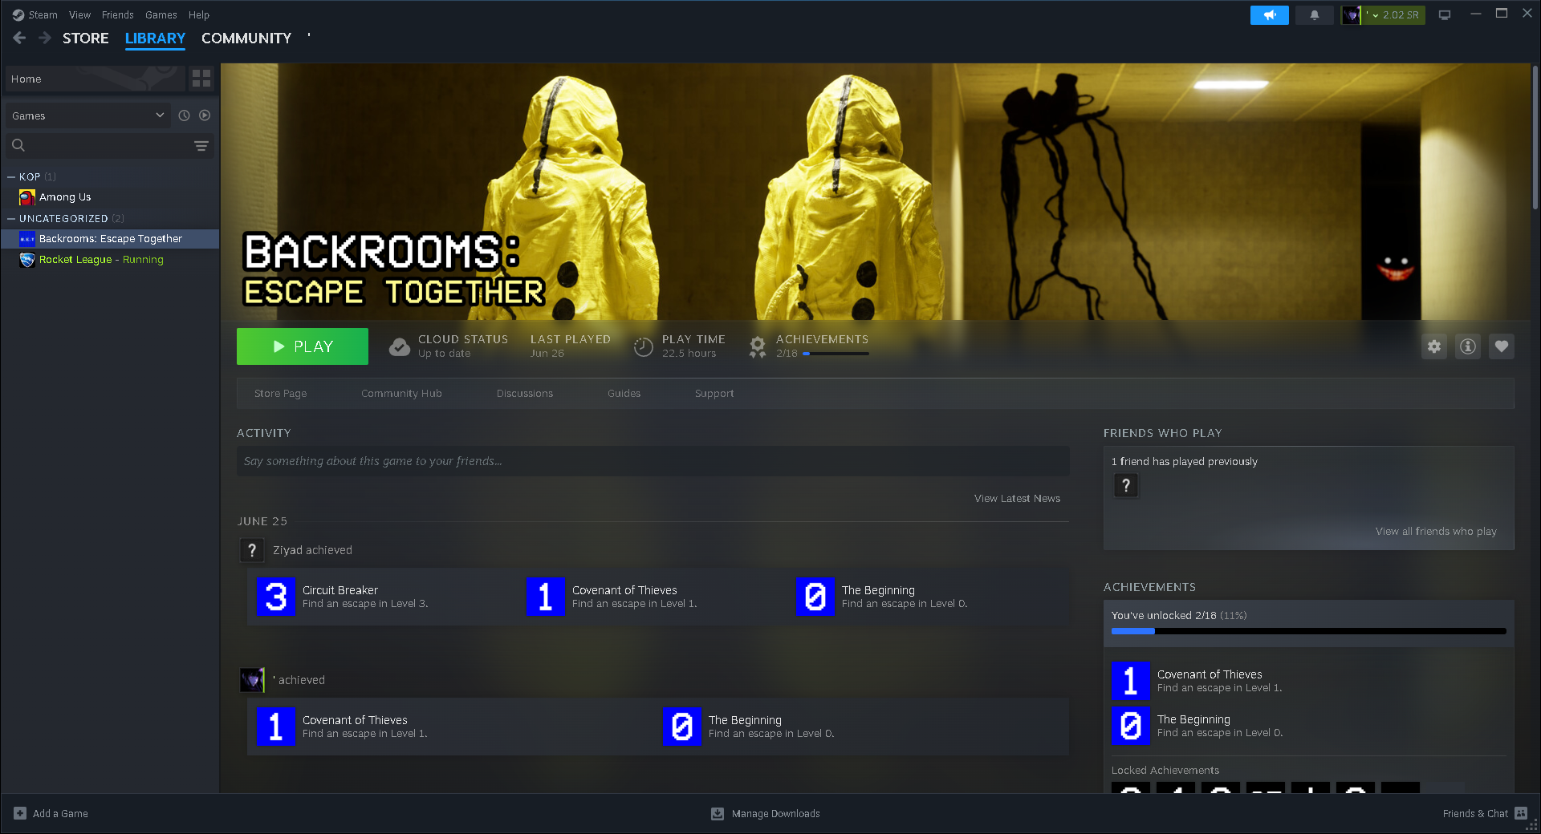Click the Locked Achievements heading
The image size is (1541, 834).
(1165, 771)
